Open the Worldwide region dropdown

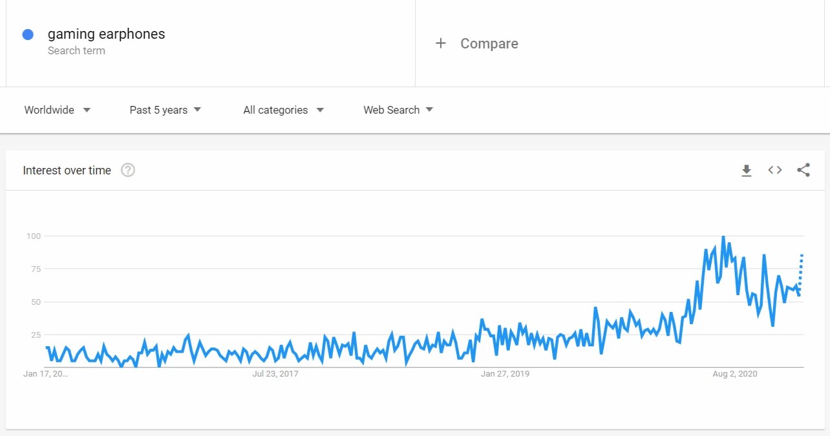pyautogui.click(x=57, y=110)
